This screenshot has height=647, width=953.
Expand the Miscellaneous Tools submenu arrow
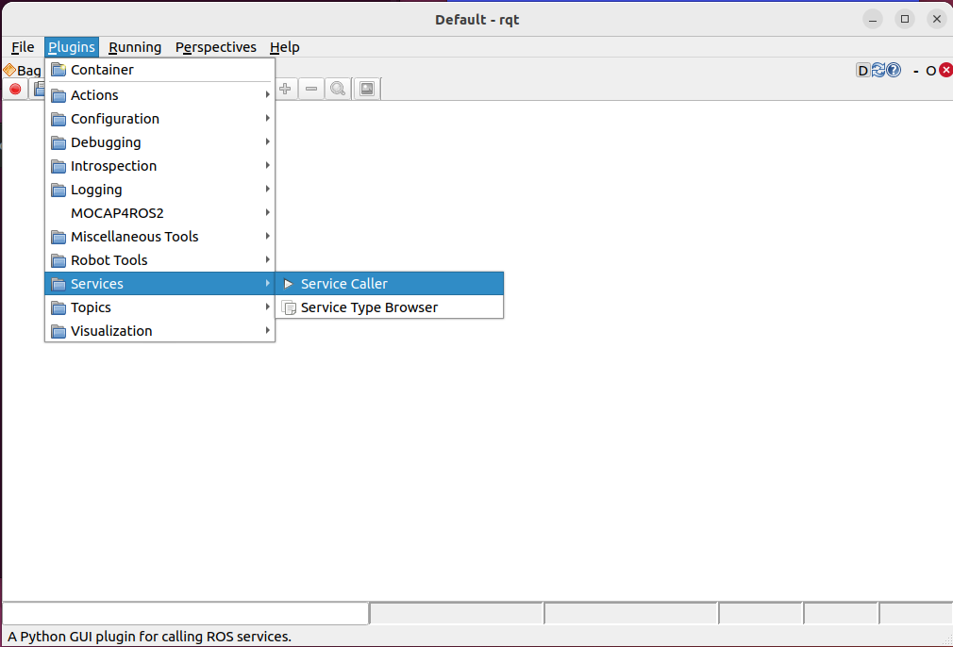pyautogui.click(x=267, y=237)
